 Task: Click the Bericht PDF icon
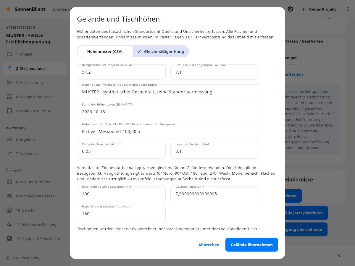(x=9, y=210)
